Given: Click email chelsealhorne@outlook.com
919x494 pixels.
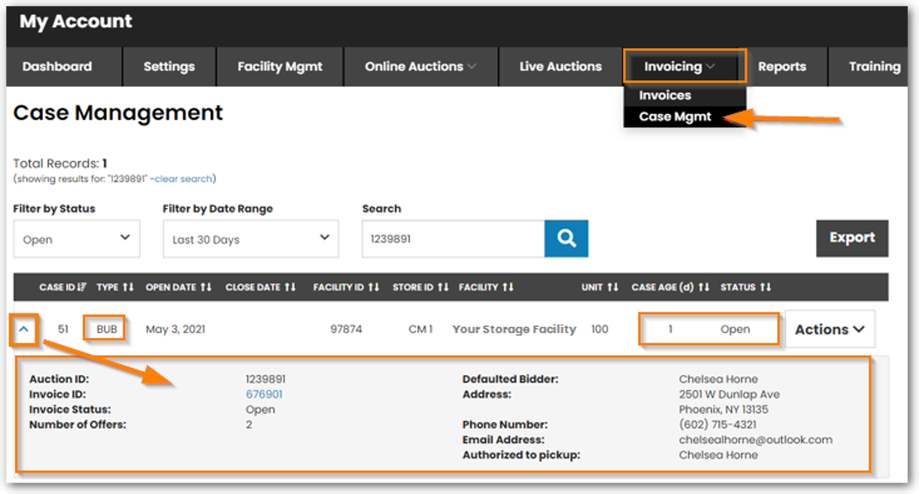Looking at the screenshot, I should point(755,440).
